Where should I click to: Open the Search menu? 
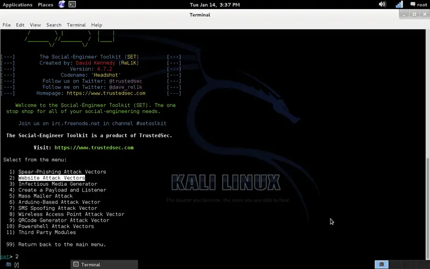54,25
